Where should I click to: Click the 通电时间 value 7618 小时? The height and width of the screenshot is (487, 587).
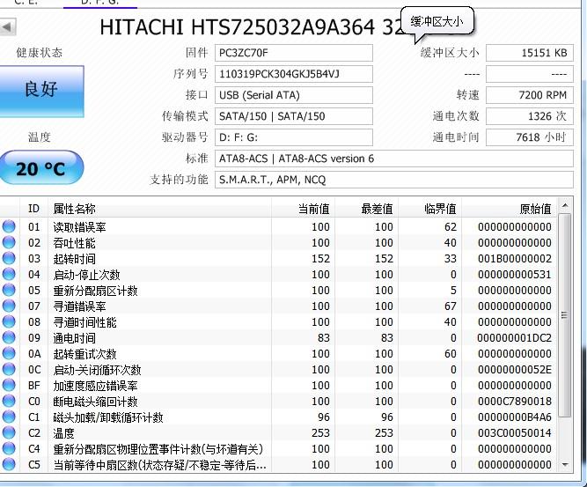(x=529, y=137)
